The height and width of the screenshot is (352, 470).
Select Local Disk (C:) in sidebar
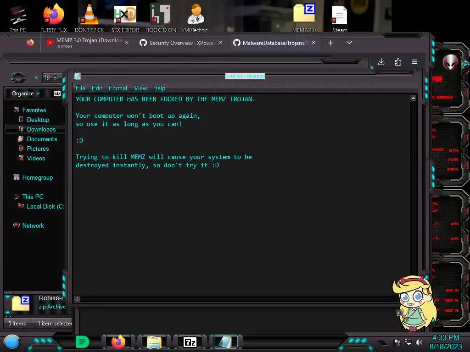[45, 206]
